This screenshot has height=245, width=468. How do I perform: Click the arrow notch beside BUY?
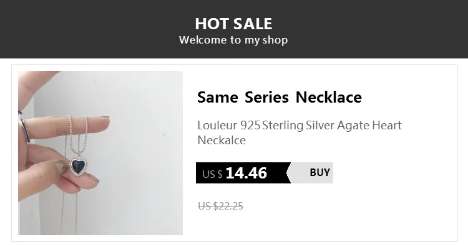point(289,173)
